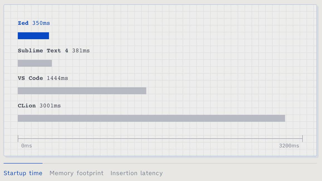Click the left end tick of the axis
The image size is (322, 181).
pyautogui.click(x=18, y=138)
